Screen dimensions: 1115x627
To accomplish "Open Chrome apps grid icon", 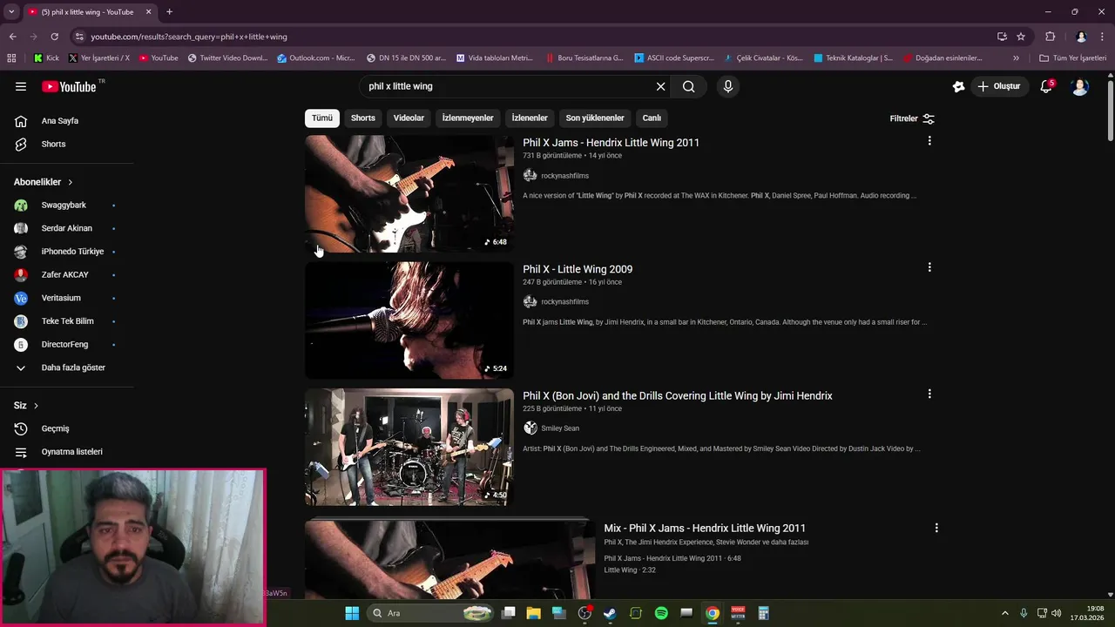I will pyautogui.click(x=11, y=58).
